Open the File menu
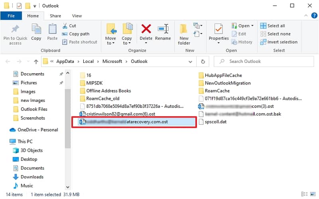 tap(11, 16)
